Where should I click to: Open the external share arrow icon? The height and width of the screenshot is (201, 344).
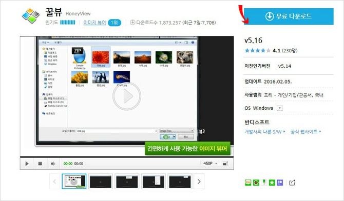[292, 183]
